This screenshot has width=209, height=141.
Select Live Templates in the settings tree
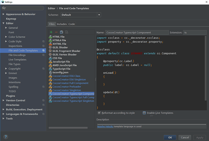click(17, 60)
